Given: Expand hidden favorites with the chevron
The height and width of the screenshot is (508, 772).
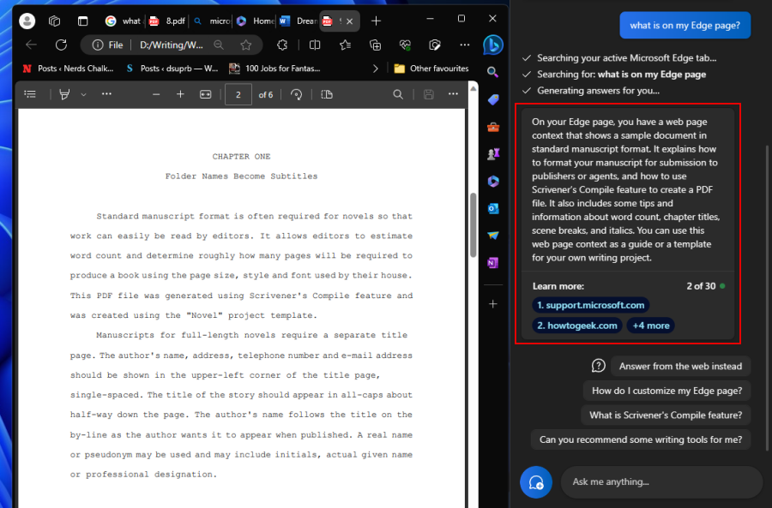Looking at the screenshot, I should point(376,68).
